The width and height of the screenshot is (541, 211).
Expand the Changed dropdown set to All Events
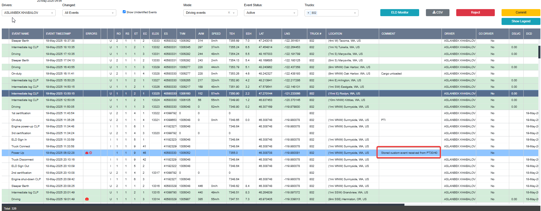click(89, 13)
